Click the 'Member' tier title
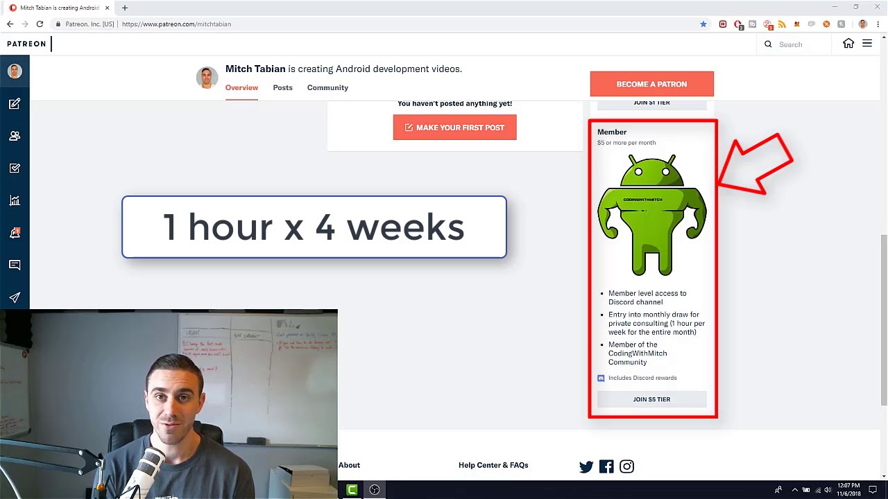Image resolution: width=888 pixels, height=499 pixels. coord(612,132)
